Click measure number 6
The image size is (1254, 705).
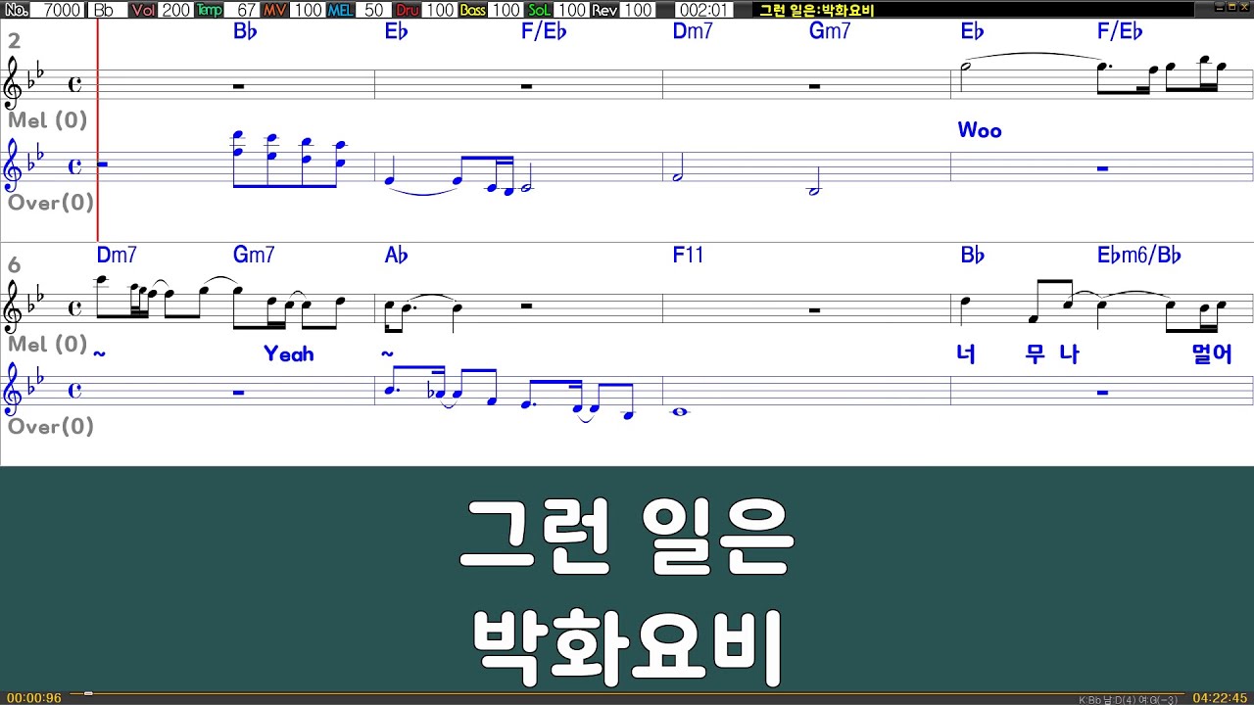[x=14, y=265]
